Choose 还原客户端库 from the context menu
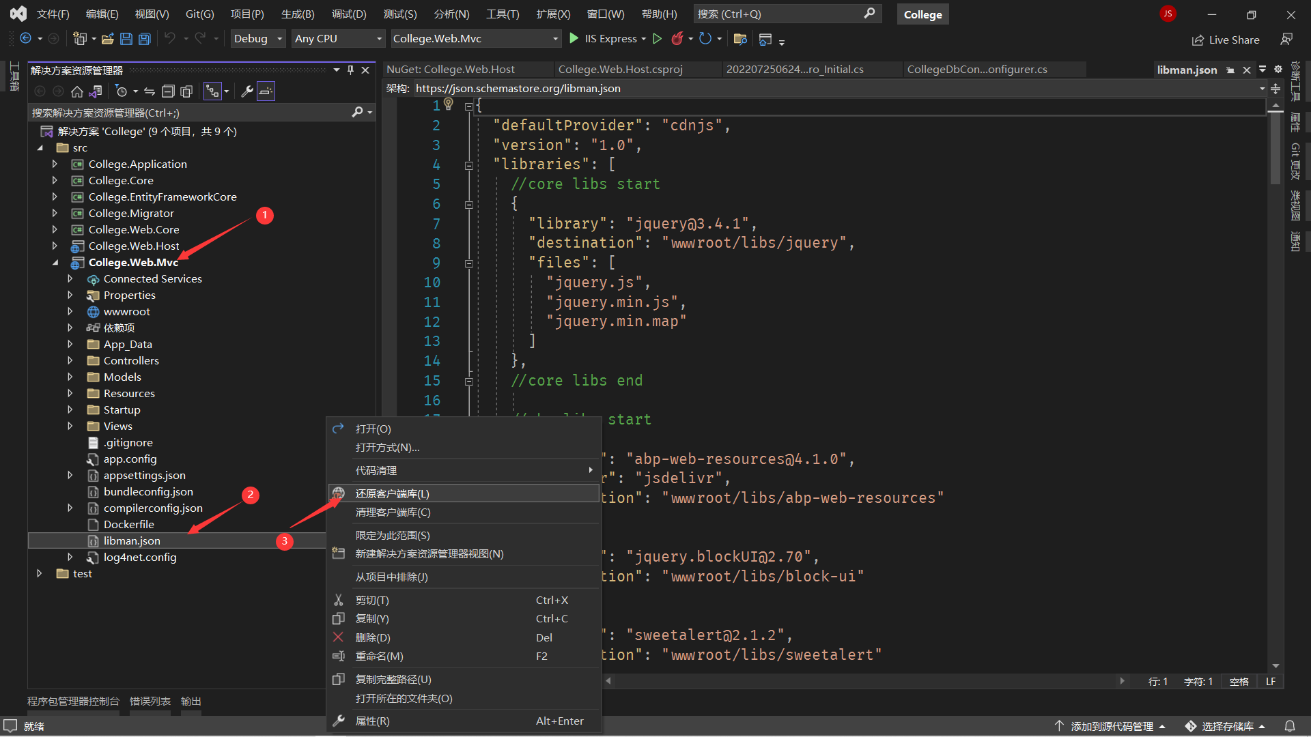 coord(393,493)
